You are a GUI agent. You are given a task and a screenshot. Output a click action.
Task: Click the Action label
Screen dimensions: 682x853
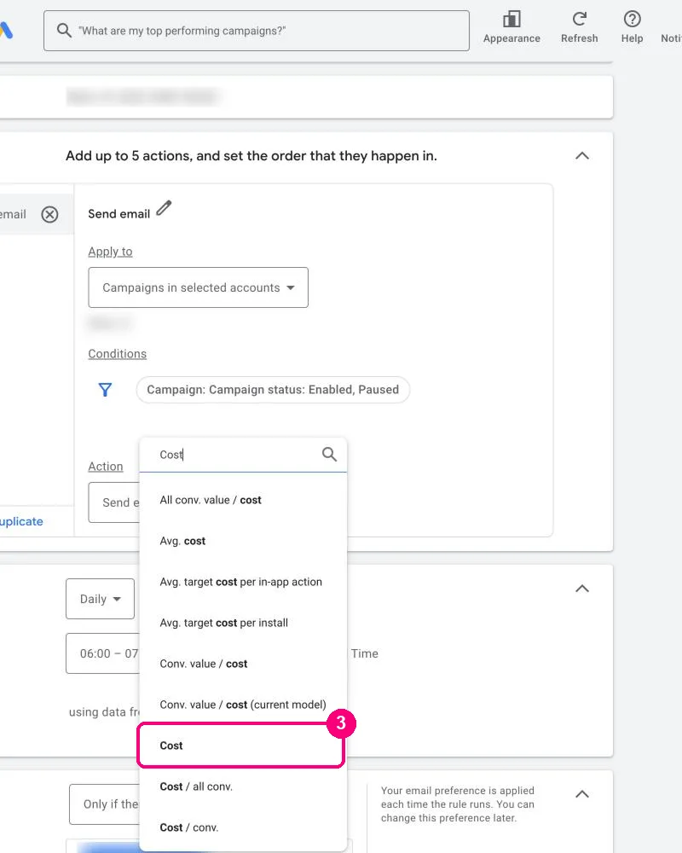pos(106,467)
